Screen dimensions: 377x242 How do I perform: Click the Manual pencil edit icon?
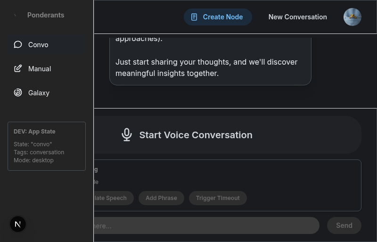[x=18, y=69]
